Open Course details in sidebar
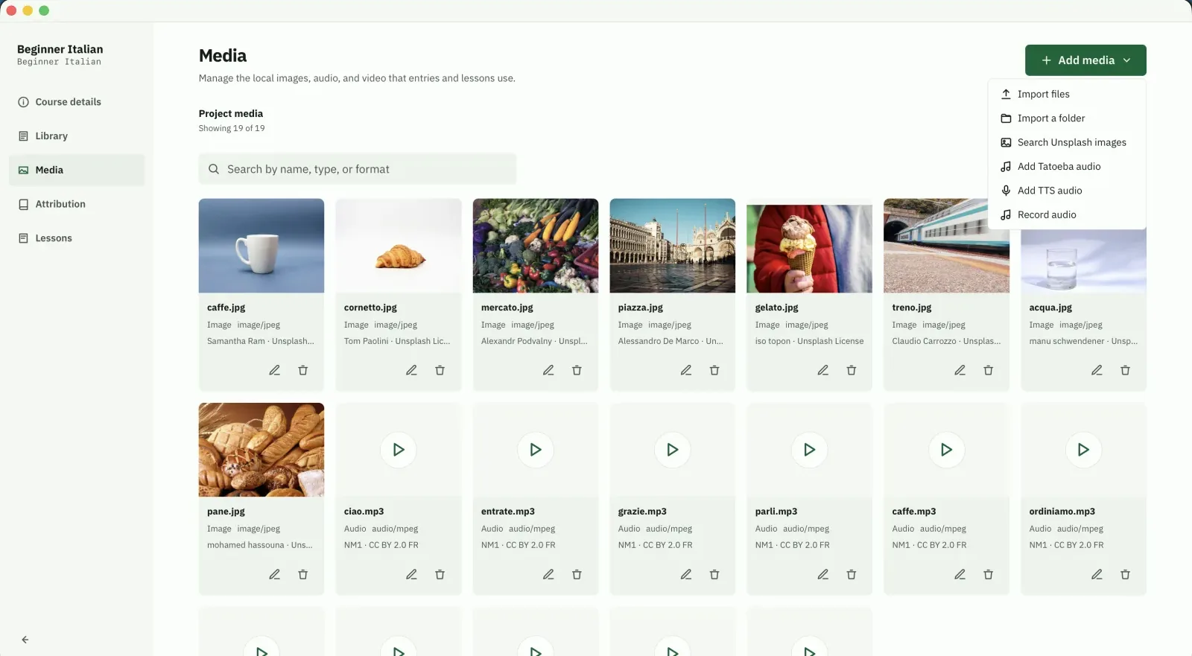 77,102
